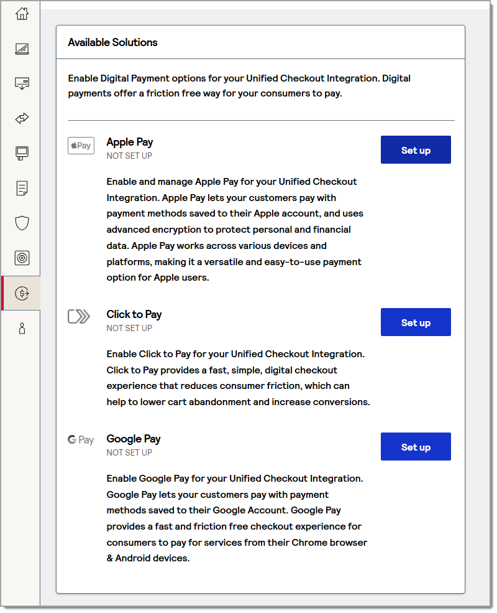The image size is (497, 613).
Task: Open the vault safe sidebar icon
Action: tap(22, 258)
